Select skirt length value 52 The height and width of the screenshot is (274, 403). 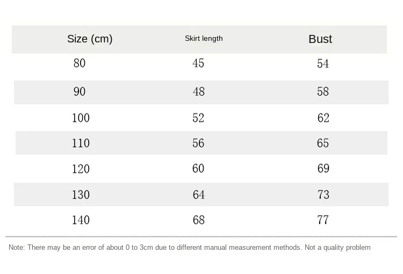point(198,118)
